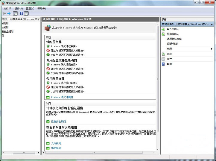Click 诊断/修复 action
216x161 pixels.
click(x=172, y=44)
